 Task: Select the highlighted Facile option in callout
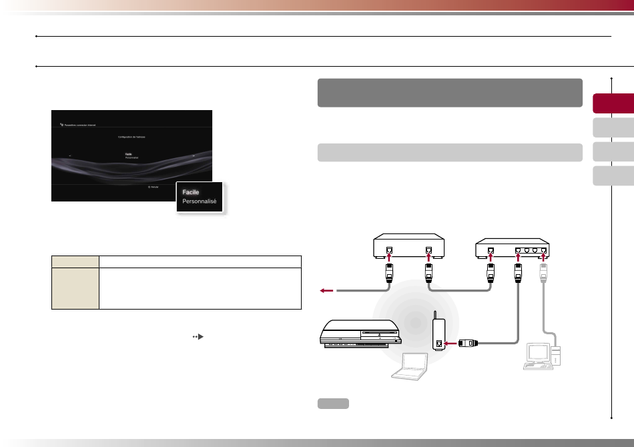pos(190,192)
